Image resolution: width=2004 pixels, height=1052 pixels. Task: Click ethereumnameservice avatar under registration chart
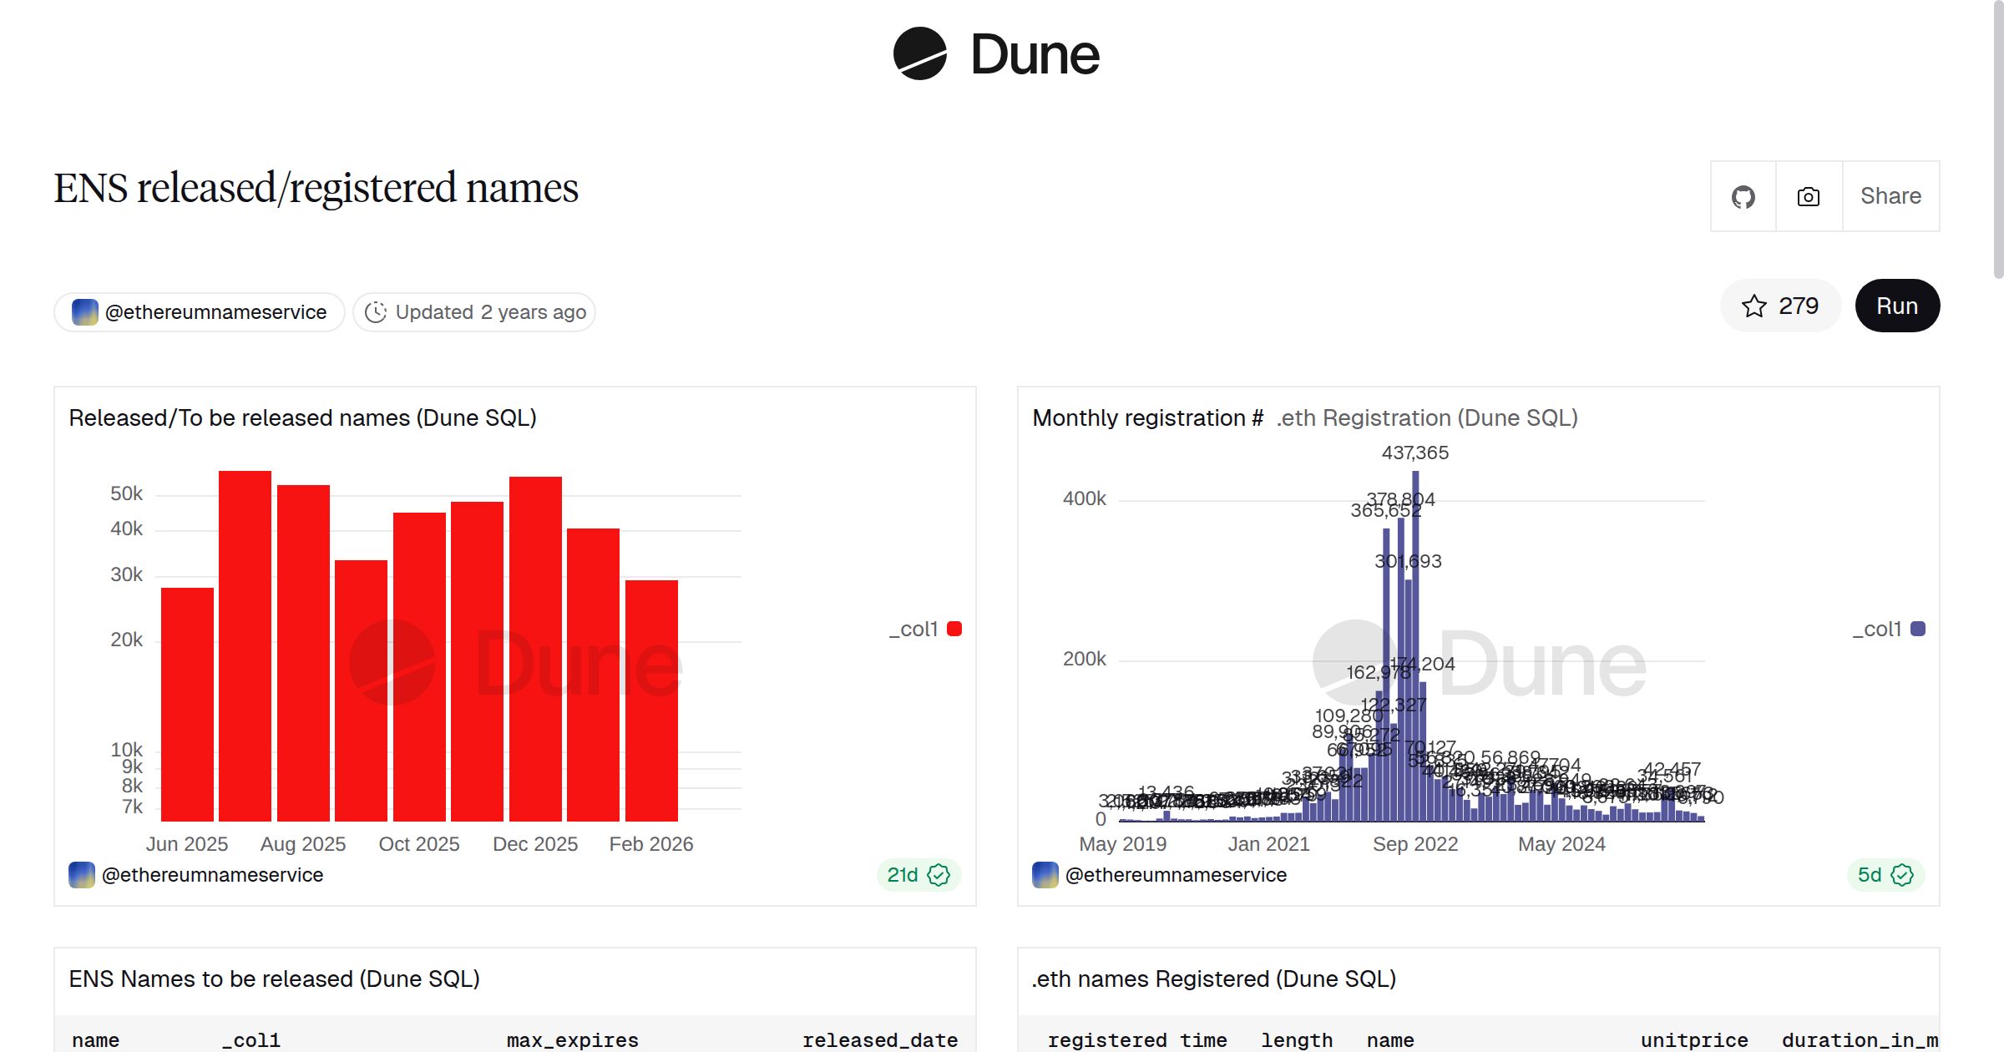[x=1045, y=875]
